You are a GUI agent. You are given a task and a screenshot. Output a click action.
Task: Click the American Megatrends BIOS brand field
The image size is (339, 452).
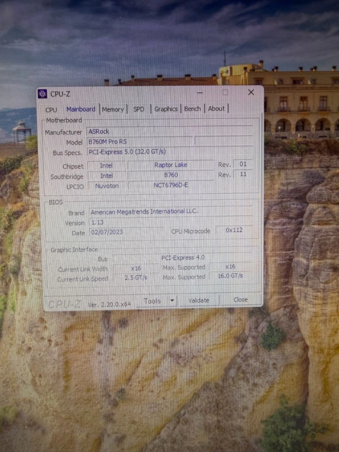pos(171,212)
